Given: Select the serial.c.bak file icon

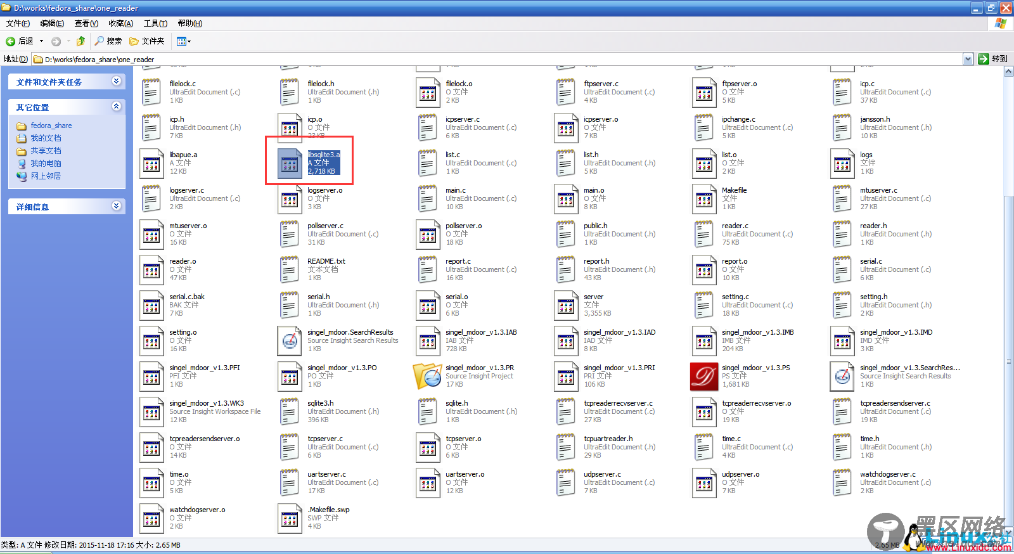Looking at the screenshot, I should point(151,306).
